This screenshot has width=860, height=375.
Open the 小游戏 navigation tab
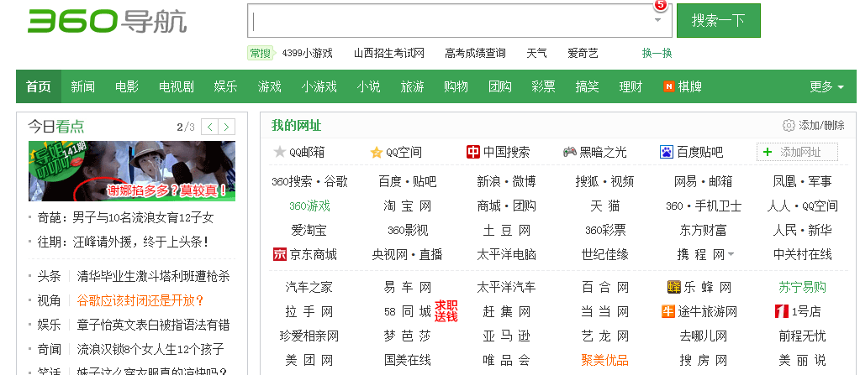click(319, 86)
